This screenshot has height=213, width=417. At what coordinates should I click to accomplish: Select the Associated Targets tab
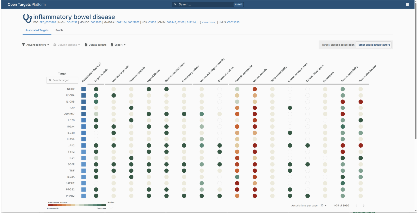coord(37,30)
